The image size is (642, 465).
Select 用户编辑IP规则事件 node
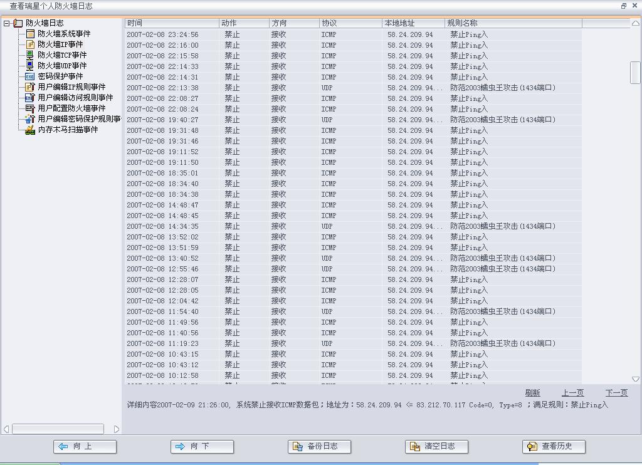click(71, 86)
